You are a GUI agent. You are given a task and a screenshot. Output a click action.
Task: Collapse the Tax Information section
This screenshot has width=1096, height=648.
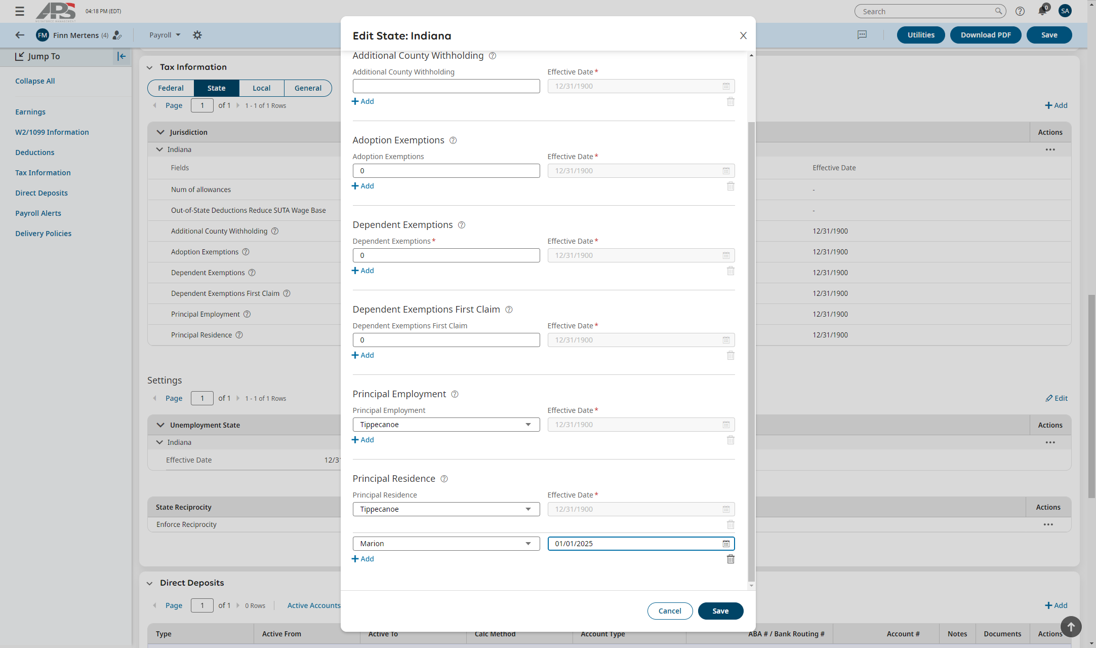pos(149,67)
